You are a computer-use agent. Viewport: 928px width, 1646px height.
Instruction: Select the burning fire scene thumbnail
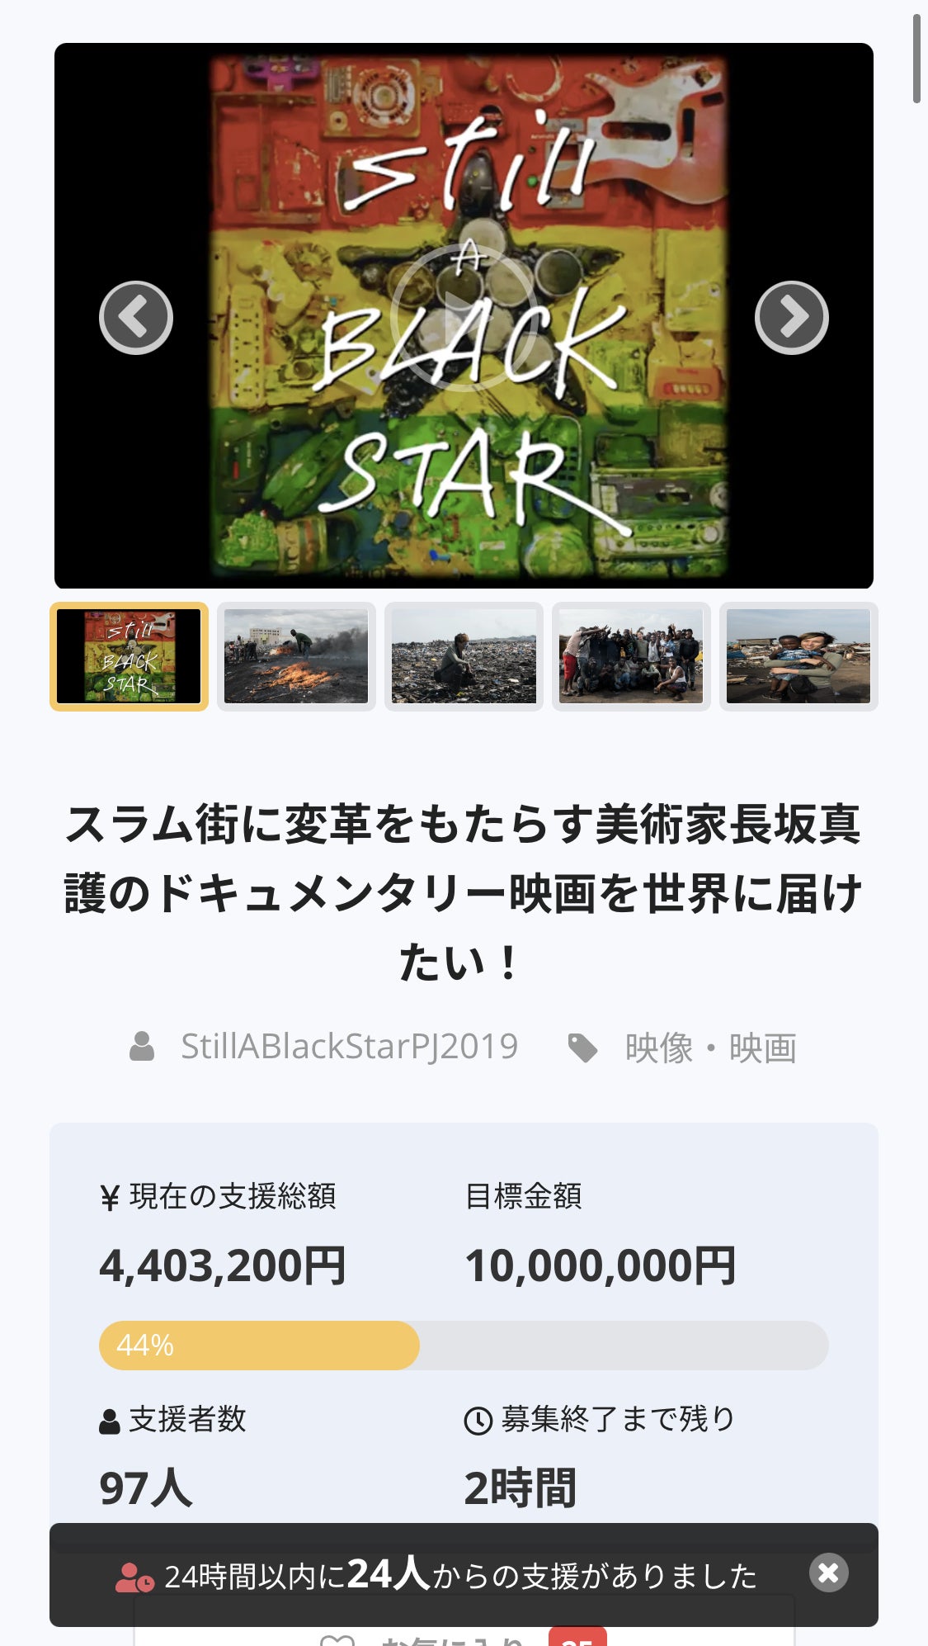pyautogui.click(x=296, y=656)
